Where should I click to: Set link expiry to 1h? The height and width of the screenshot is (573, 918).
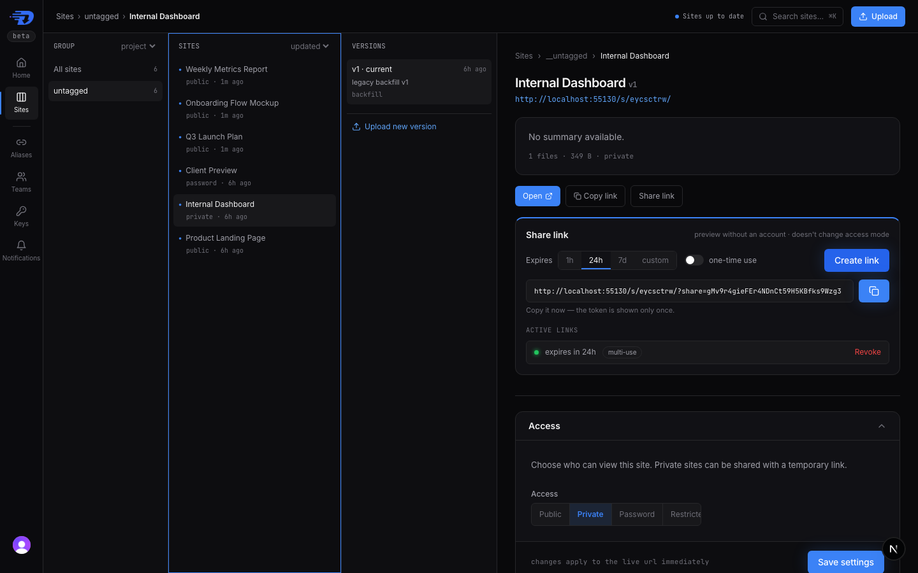click(570, 260)
